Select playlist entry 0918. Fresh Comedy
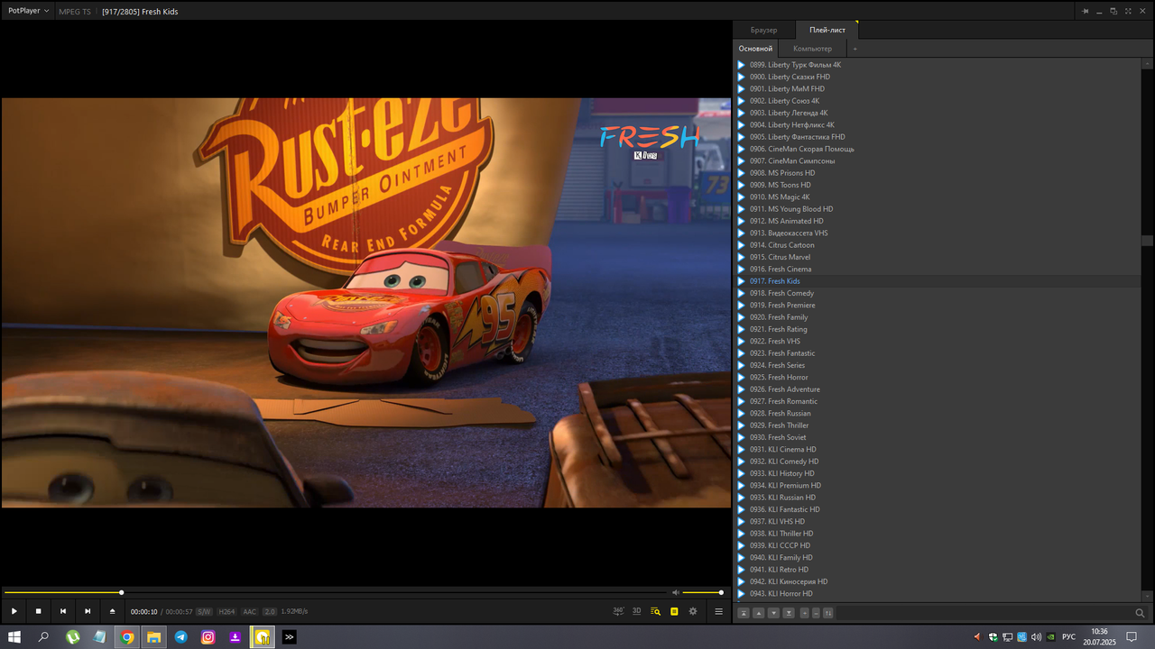Viewport: 1155px width, 649px height. pyautogui.click(x=938, y=293)
